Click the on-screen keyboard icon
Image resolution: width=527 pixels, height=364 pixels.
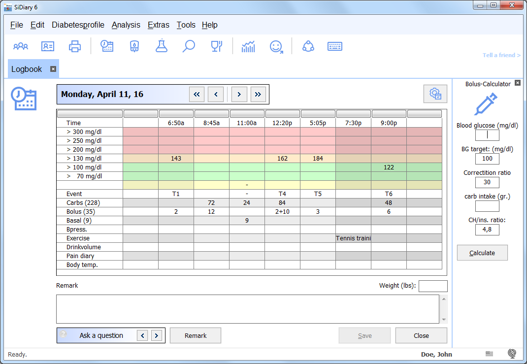click(335, 47)
